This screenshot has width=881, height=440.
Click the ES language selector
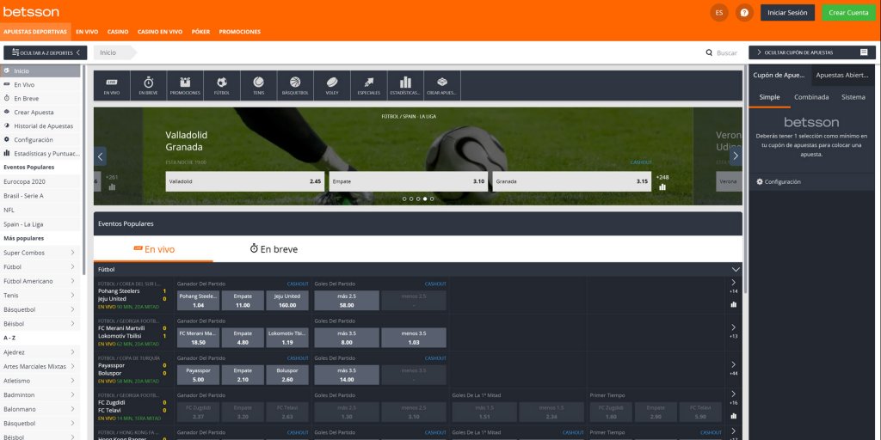coord(719,12)
